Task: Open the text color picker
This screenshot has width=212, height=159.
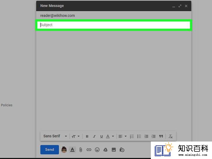Action: pyautogui.click(x=110, y=136)
